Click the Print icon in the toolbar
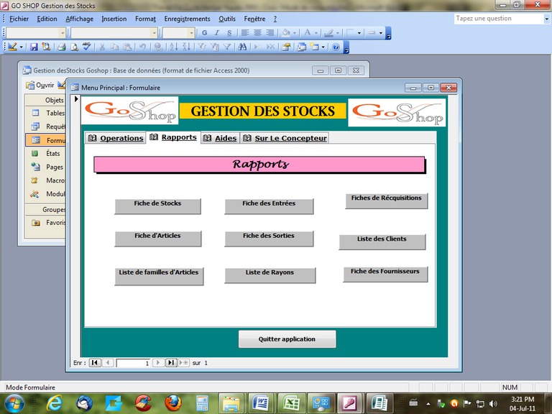This screenshot has height=414, width=552. click(61, 47)
